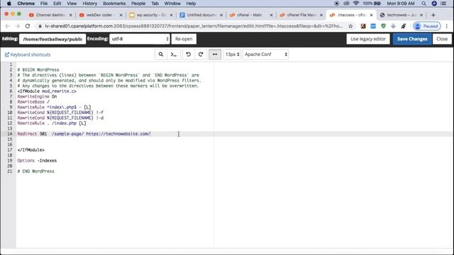Click the editing file path field
Image resolution: width=454 pixels, height=255 pixels.
(52, 39)
